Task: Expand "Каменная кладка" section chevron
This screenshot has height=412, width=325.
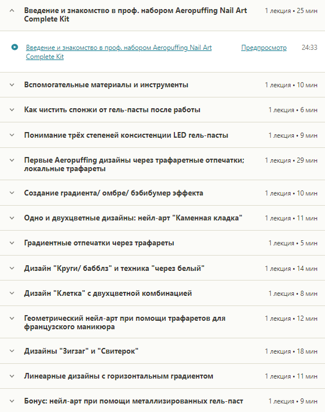Action: coord(12,218)
